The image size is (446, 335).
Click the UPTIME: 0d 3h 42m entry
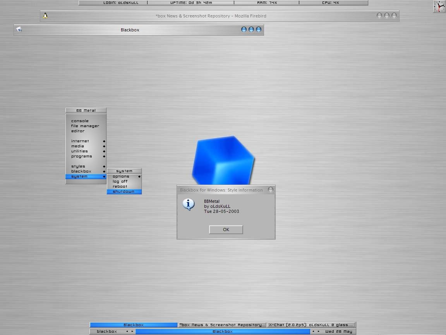pyautogui.click(x=191, y=3)
